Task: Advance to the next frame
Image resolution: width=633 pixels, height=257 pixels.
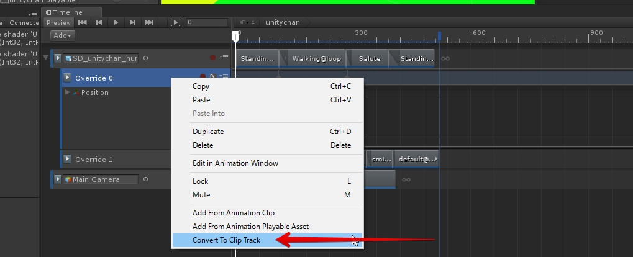Action: 132,22
